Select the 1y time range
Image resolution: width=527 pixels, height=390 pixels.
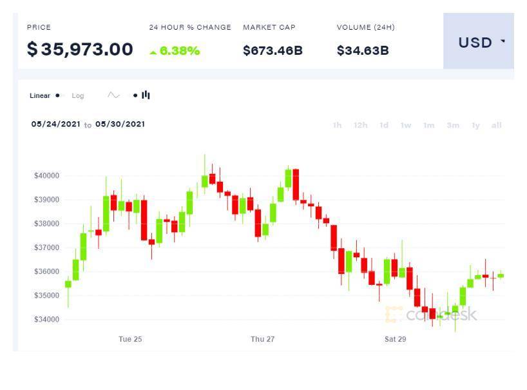click(476, 126)
